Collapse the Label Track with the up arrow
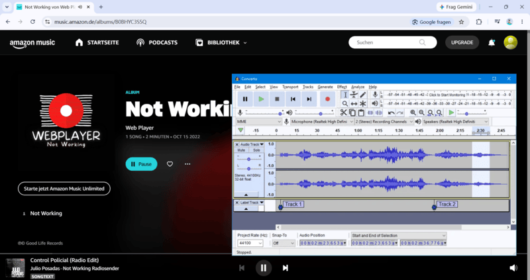The width and height of the screenshot is (530, 280). [246, 209]
